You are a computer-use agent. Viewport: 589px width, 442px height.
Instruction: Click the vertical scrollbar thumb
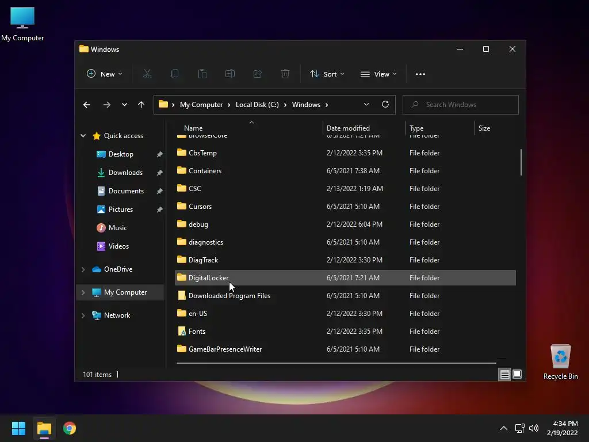(x=521, y=162)
